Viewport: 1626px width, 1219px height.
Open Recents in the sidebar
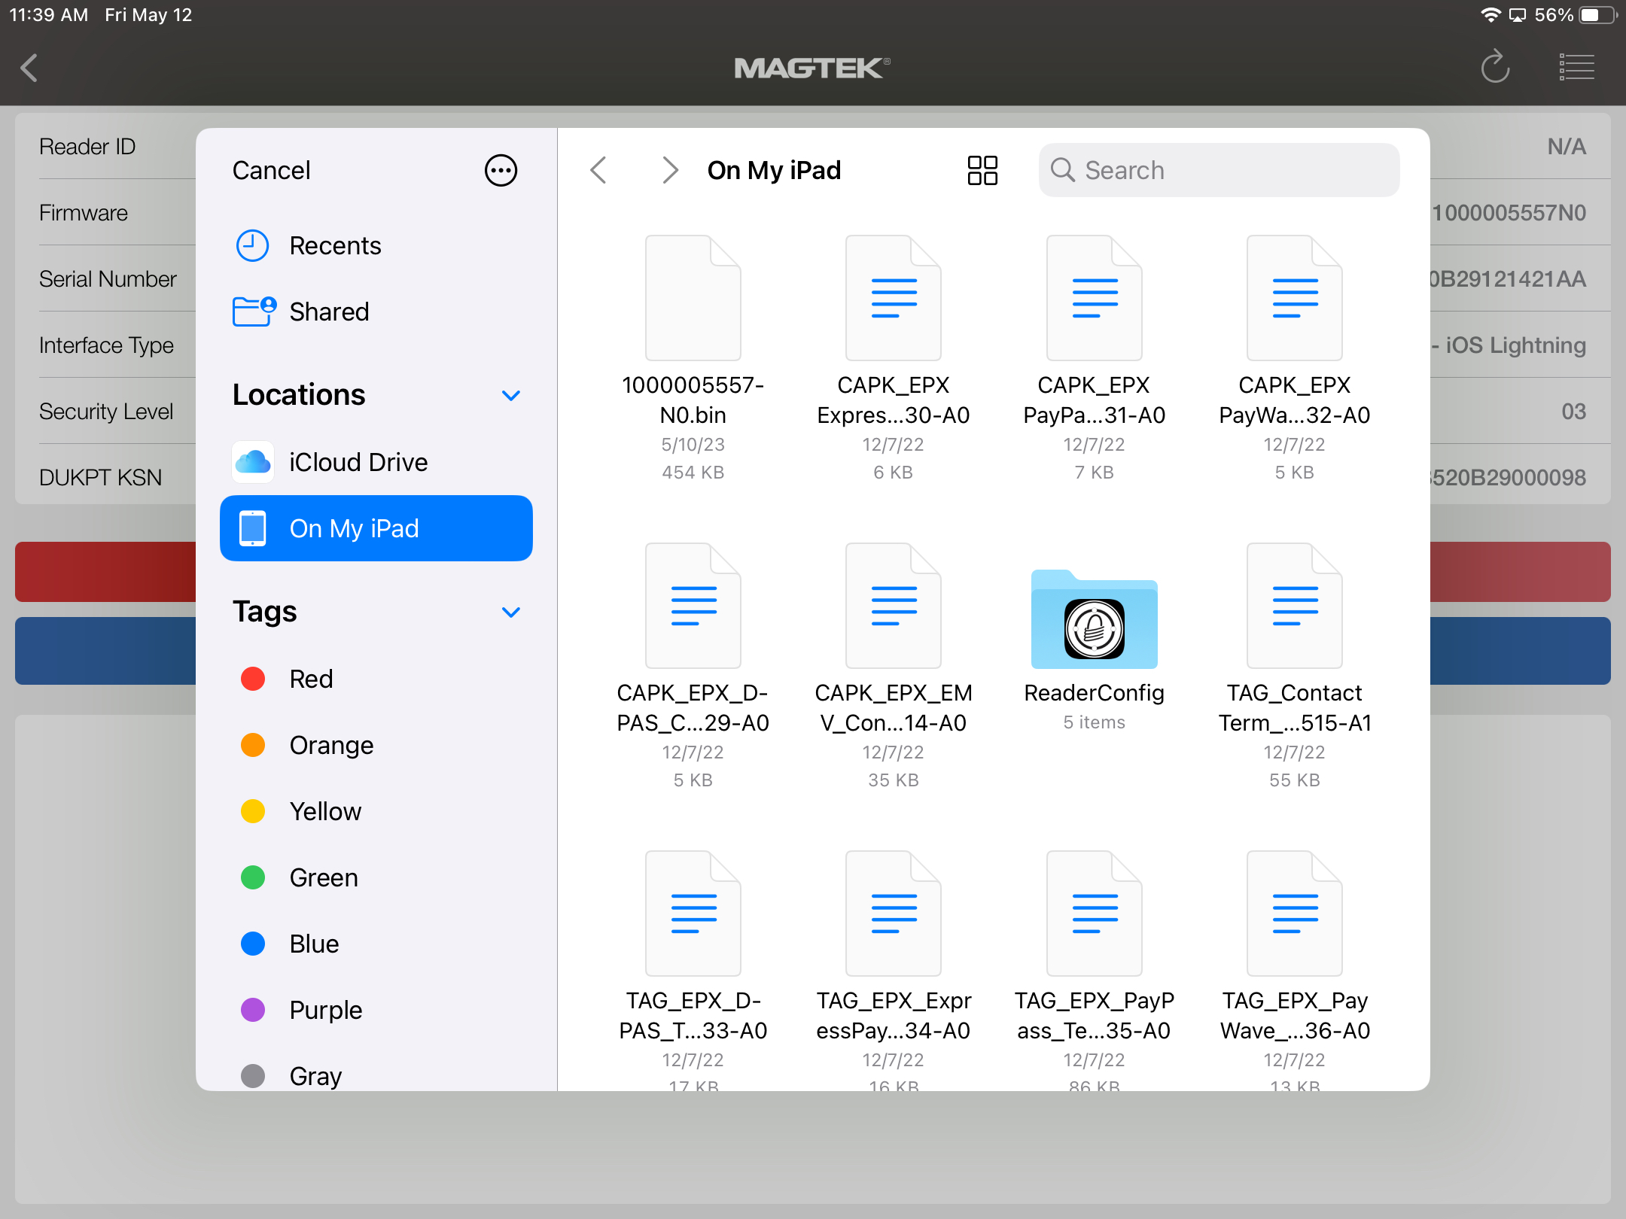(x=376, y=246)
